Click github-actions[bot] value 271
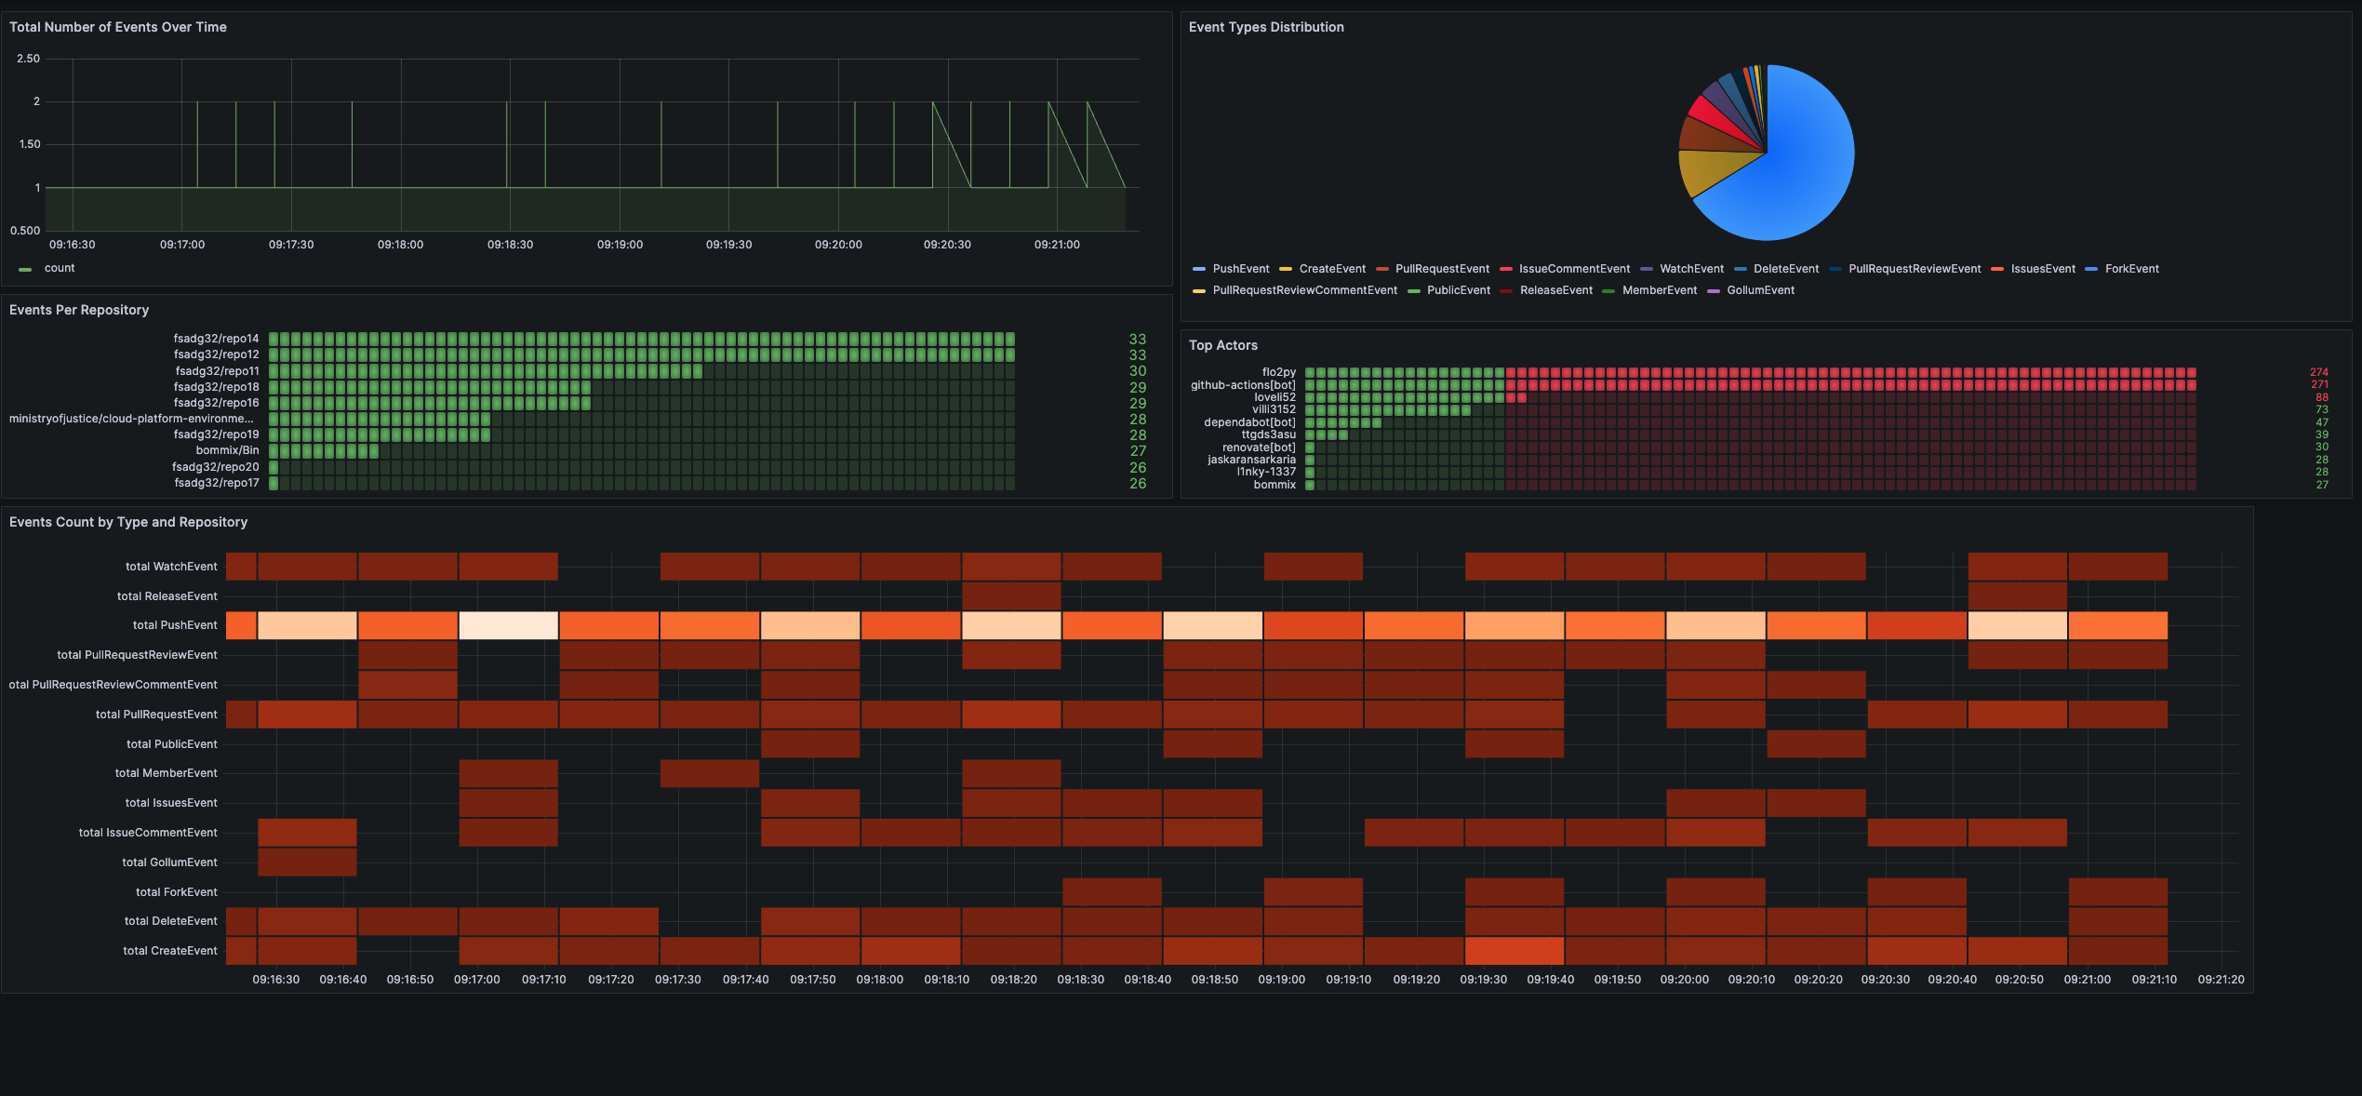Screen dimensions: 2362x1096 click(2318, 384)
